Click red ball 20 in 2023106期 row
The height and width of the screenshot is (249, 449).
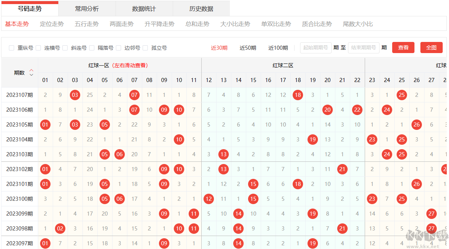pos(328,110)
